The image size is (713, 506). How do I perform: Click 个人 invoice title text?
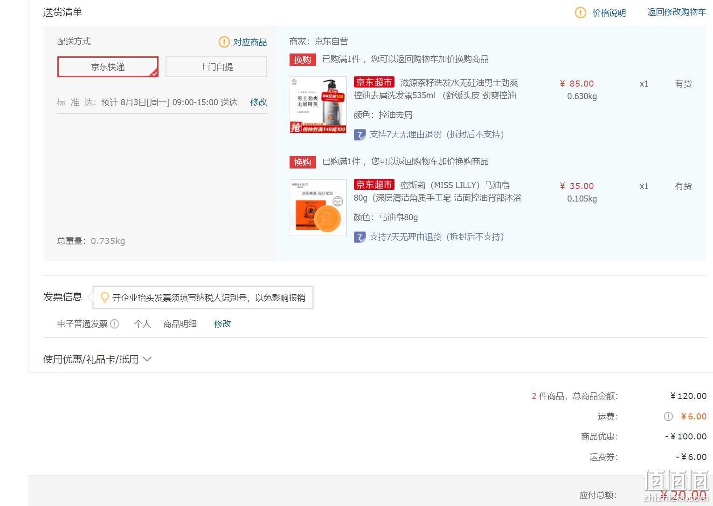click(142, 324)
